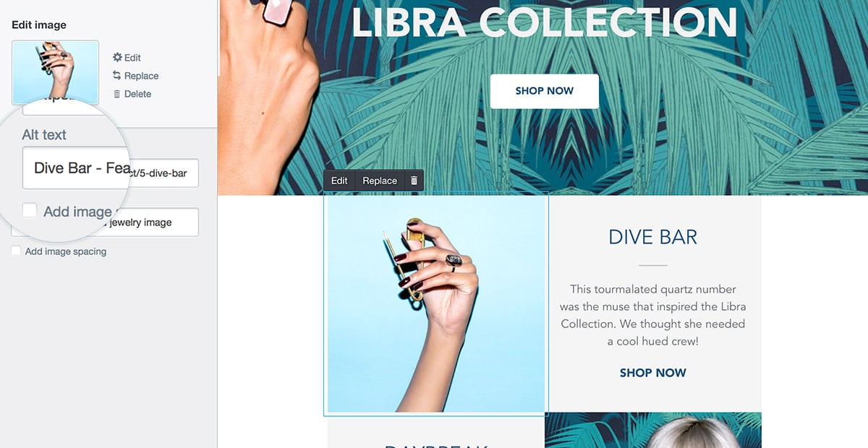Click the Replace arrows icon in sidebar
Screen dimensions: 868x448
[117, 76]
